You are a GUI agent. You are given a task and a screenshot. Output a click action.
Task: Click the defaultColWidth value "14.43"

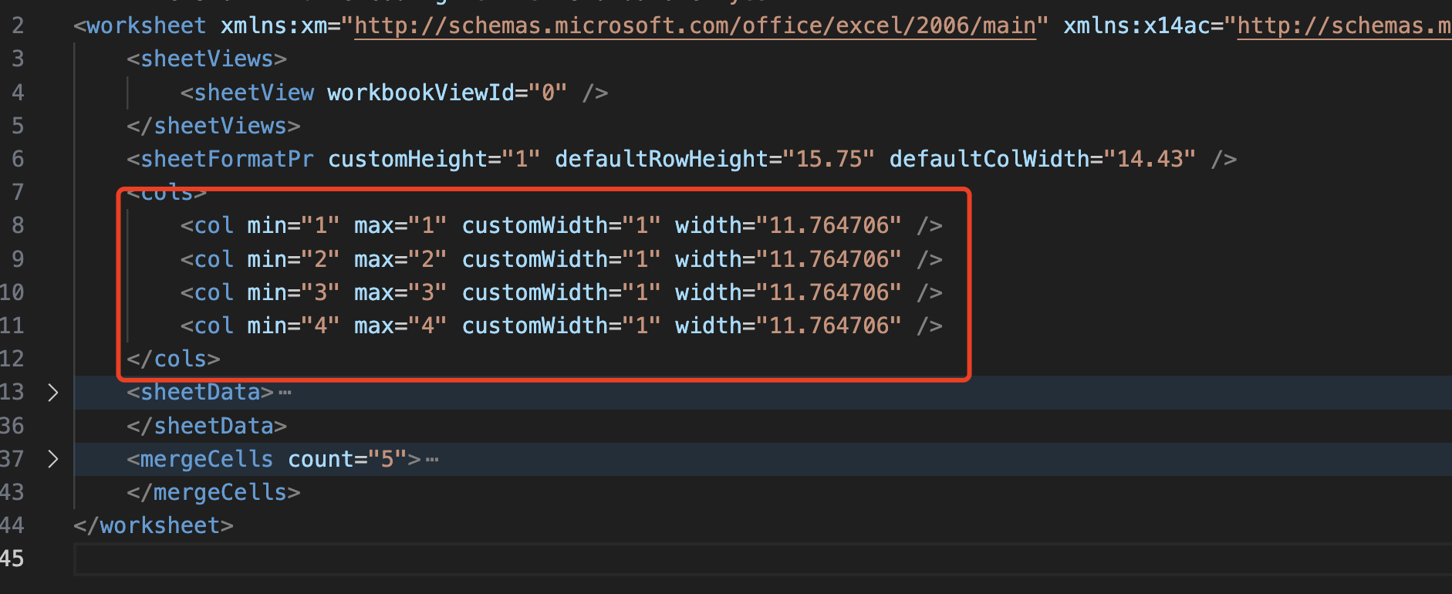click(1150, 159)
